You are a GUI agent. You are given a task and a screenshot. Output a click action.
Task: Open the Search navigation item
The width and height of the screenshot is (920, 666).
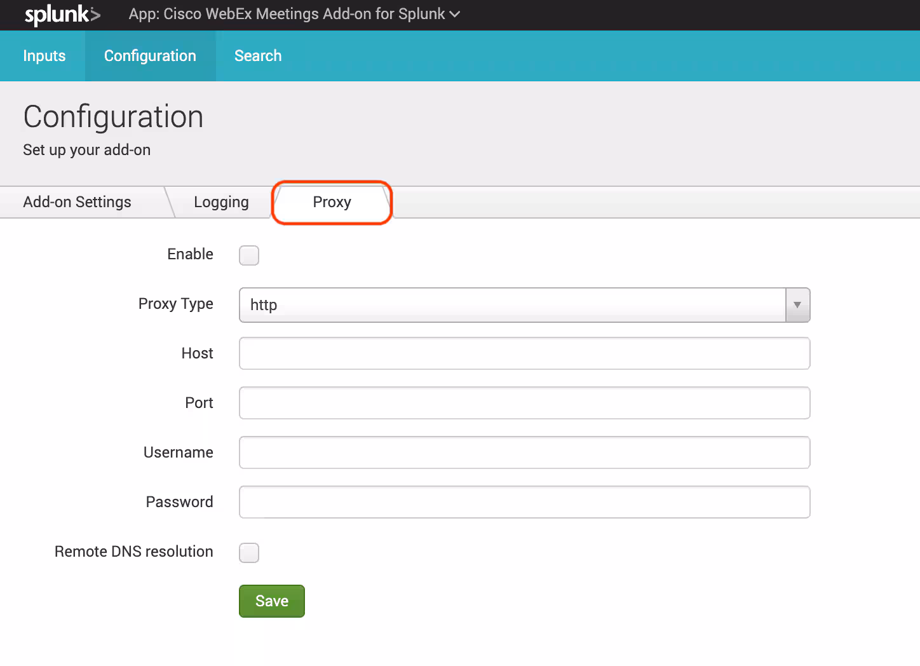[x=257, y=56]
